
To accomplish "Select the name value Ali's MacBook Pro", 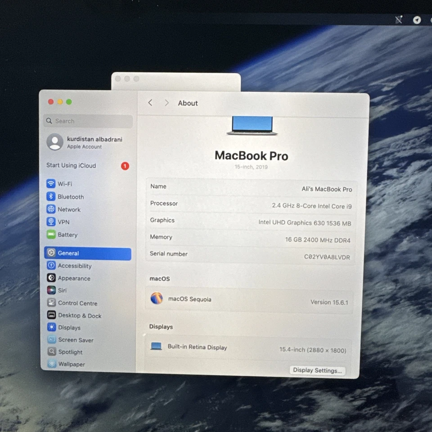I will coord(327,189).
